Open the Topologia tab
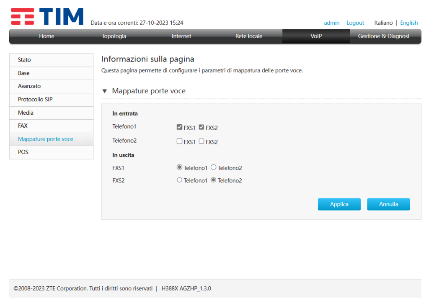 click(114, 36)
